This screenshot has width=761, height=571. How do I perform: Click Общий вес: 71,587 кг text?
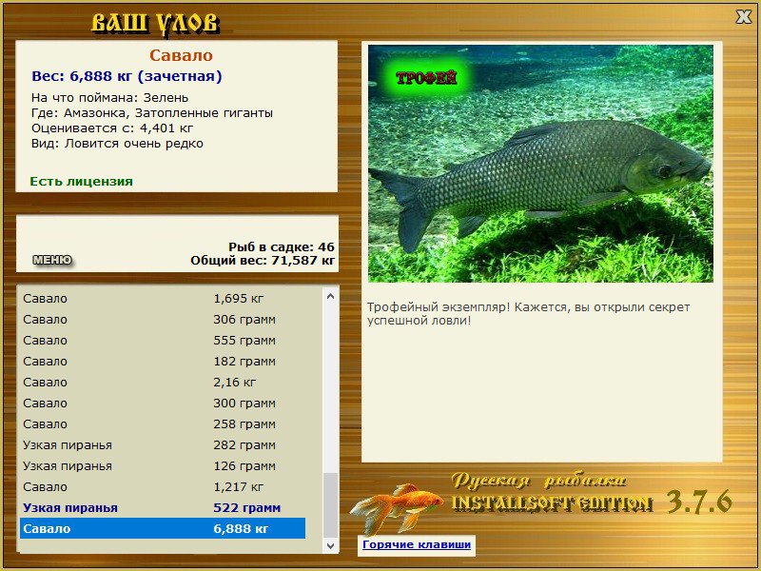tap(263, 261)
